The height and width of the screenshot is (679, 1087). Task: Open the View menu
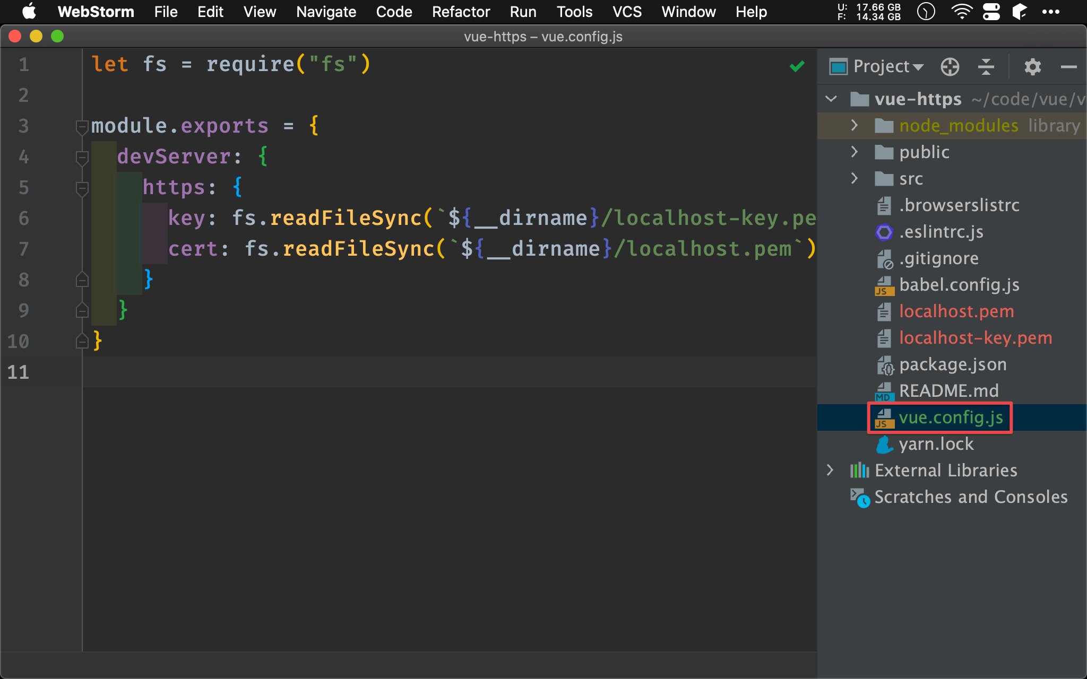pos(260,12)
